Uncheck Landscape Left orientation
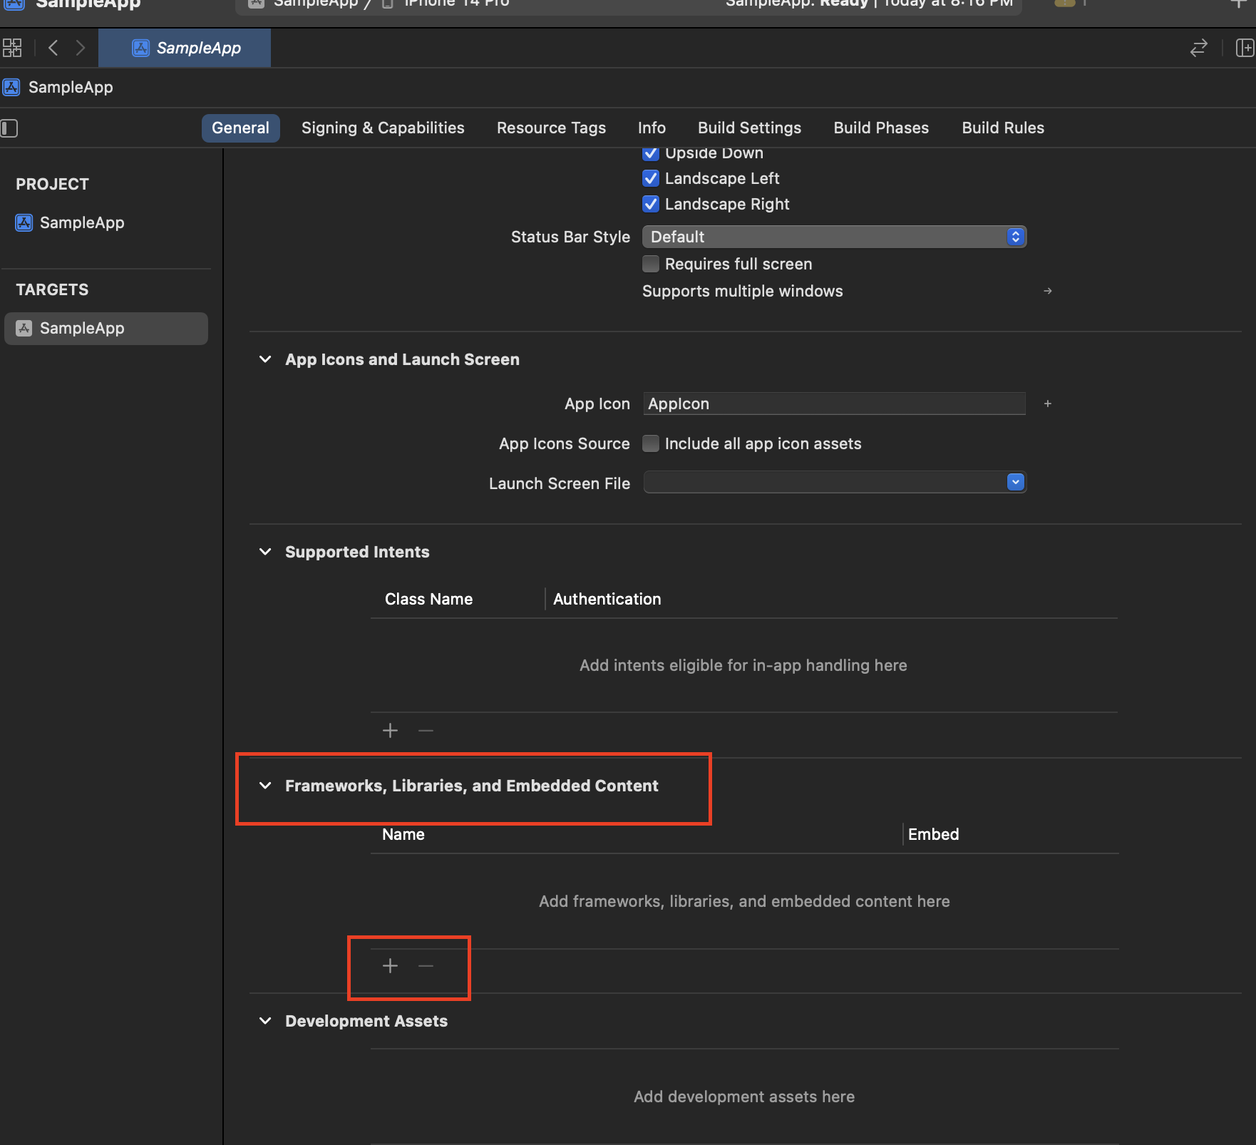 651,178
